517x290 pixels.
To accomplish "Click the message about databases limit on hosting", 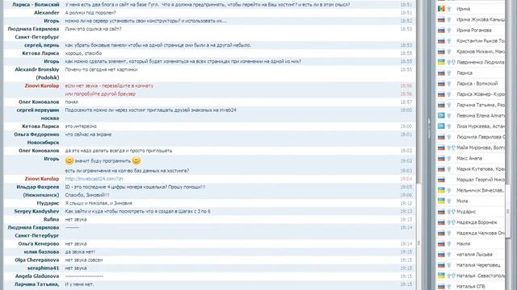I will click(x=127, y=171).
